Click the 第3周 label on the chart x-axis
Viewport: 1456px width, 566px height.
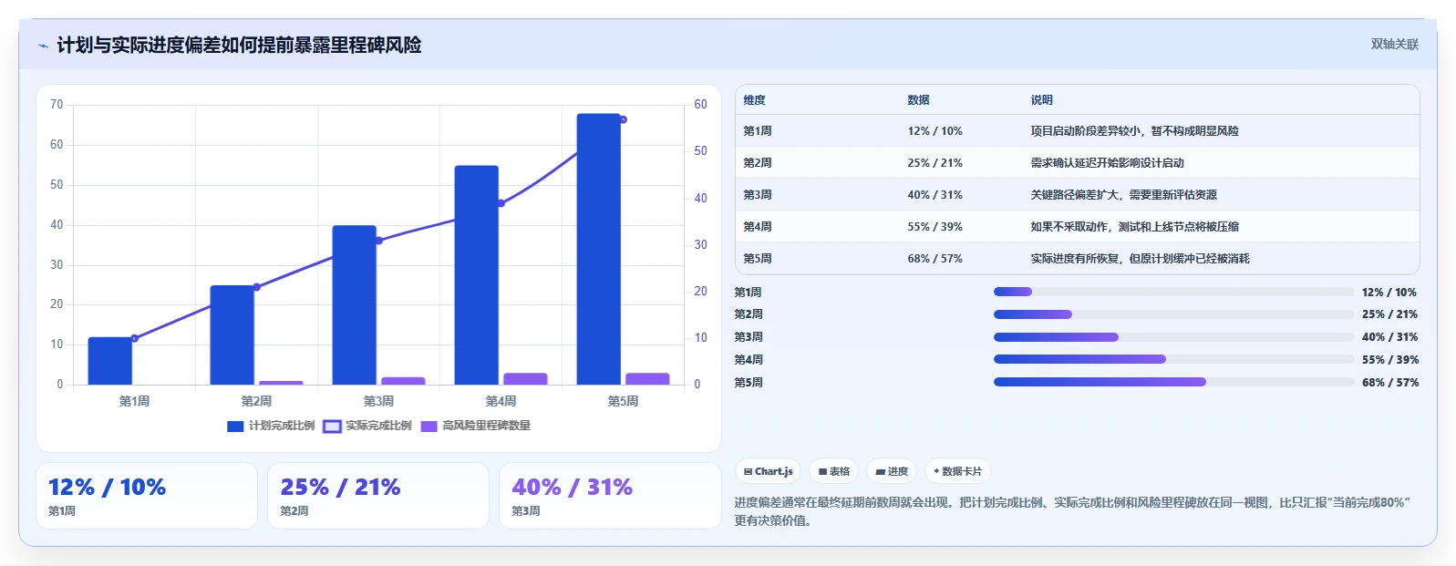pyautogui.click(x=378, y=401)
